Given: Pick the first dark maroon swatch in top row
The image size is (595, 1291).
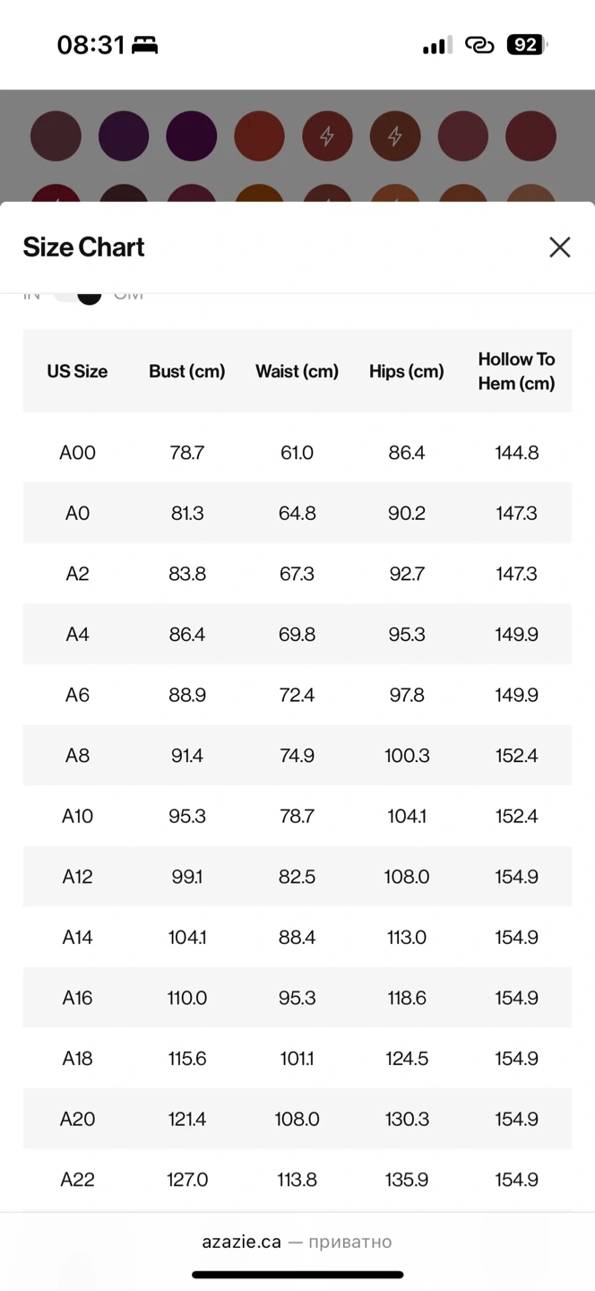Looking at the screenshot, I should (x=56, y=136).
